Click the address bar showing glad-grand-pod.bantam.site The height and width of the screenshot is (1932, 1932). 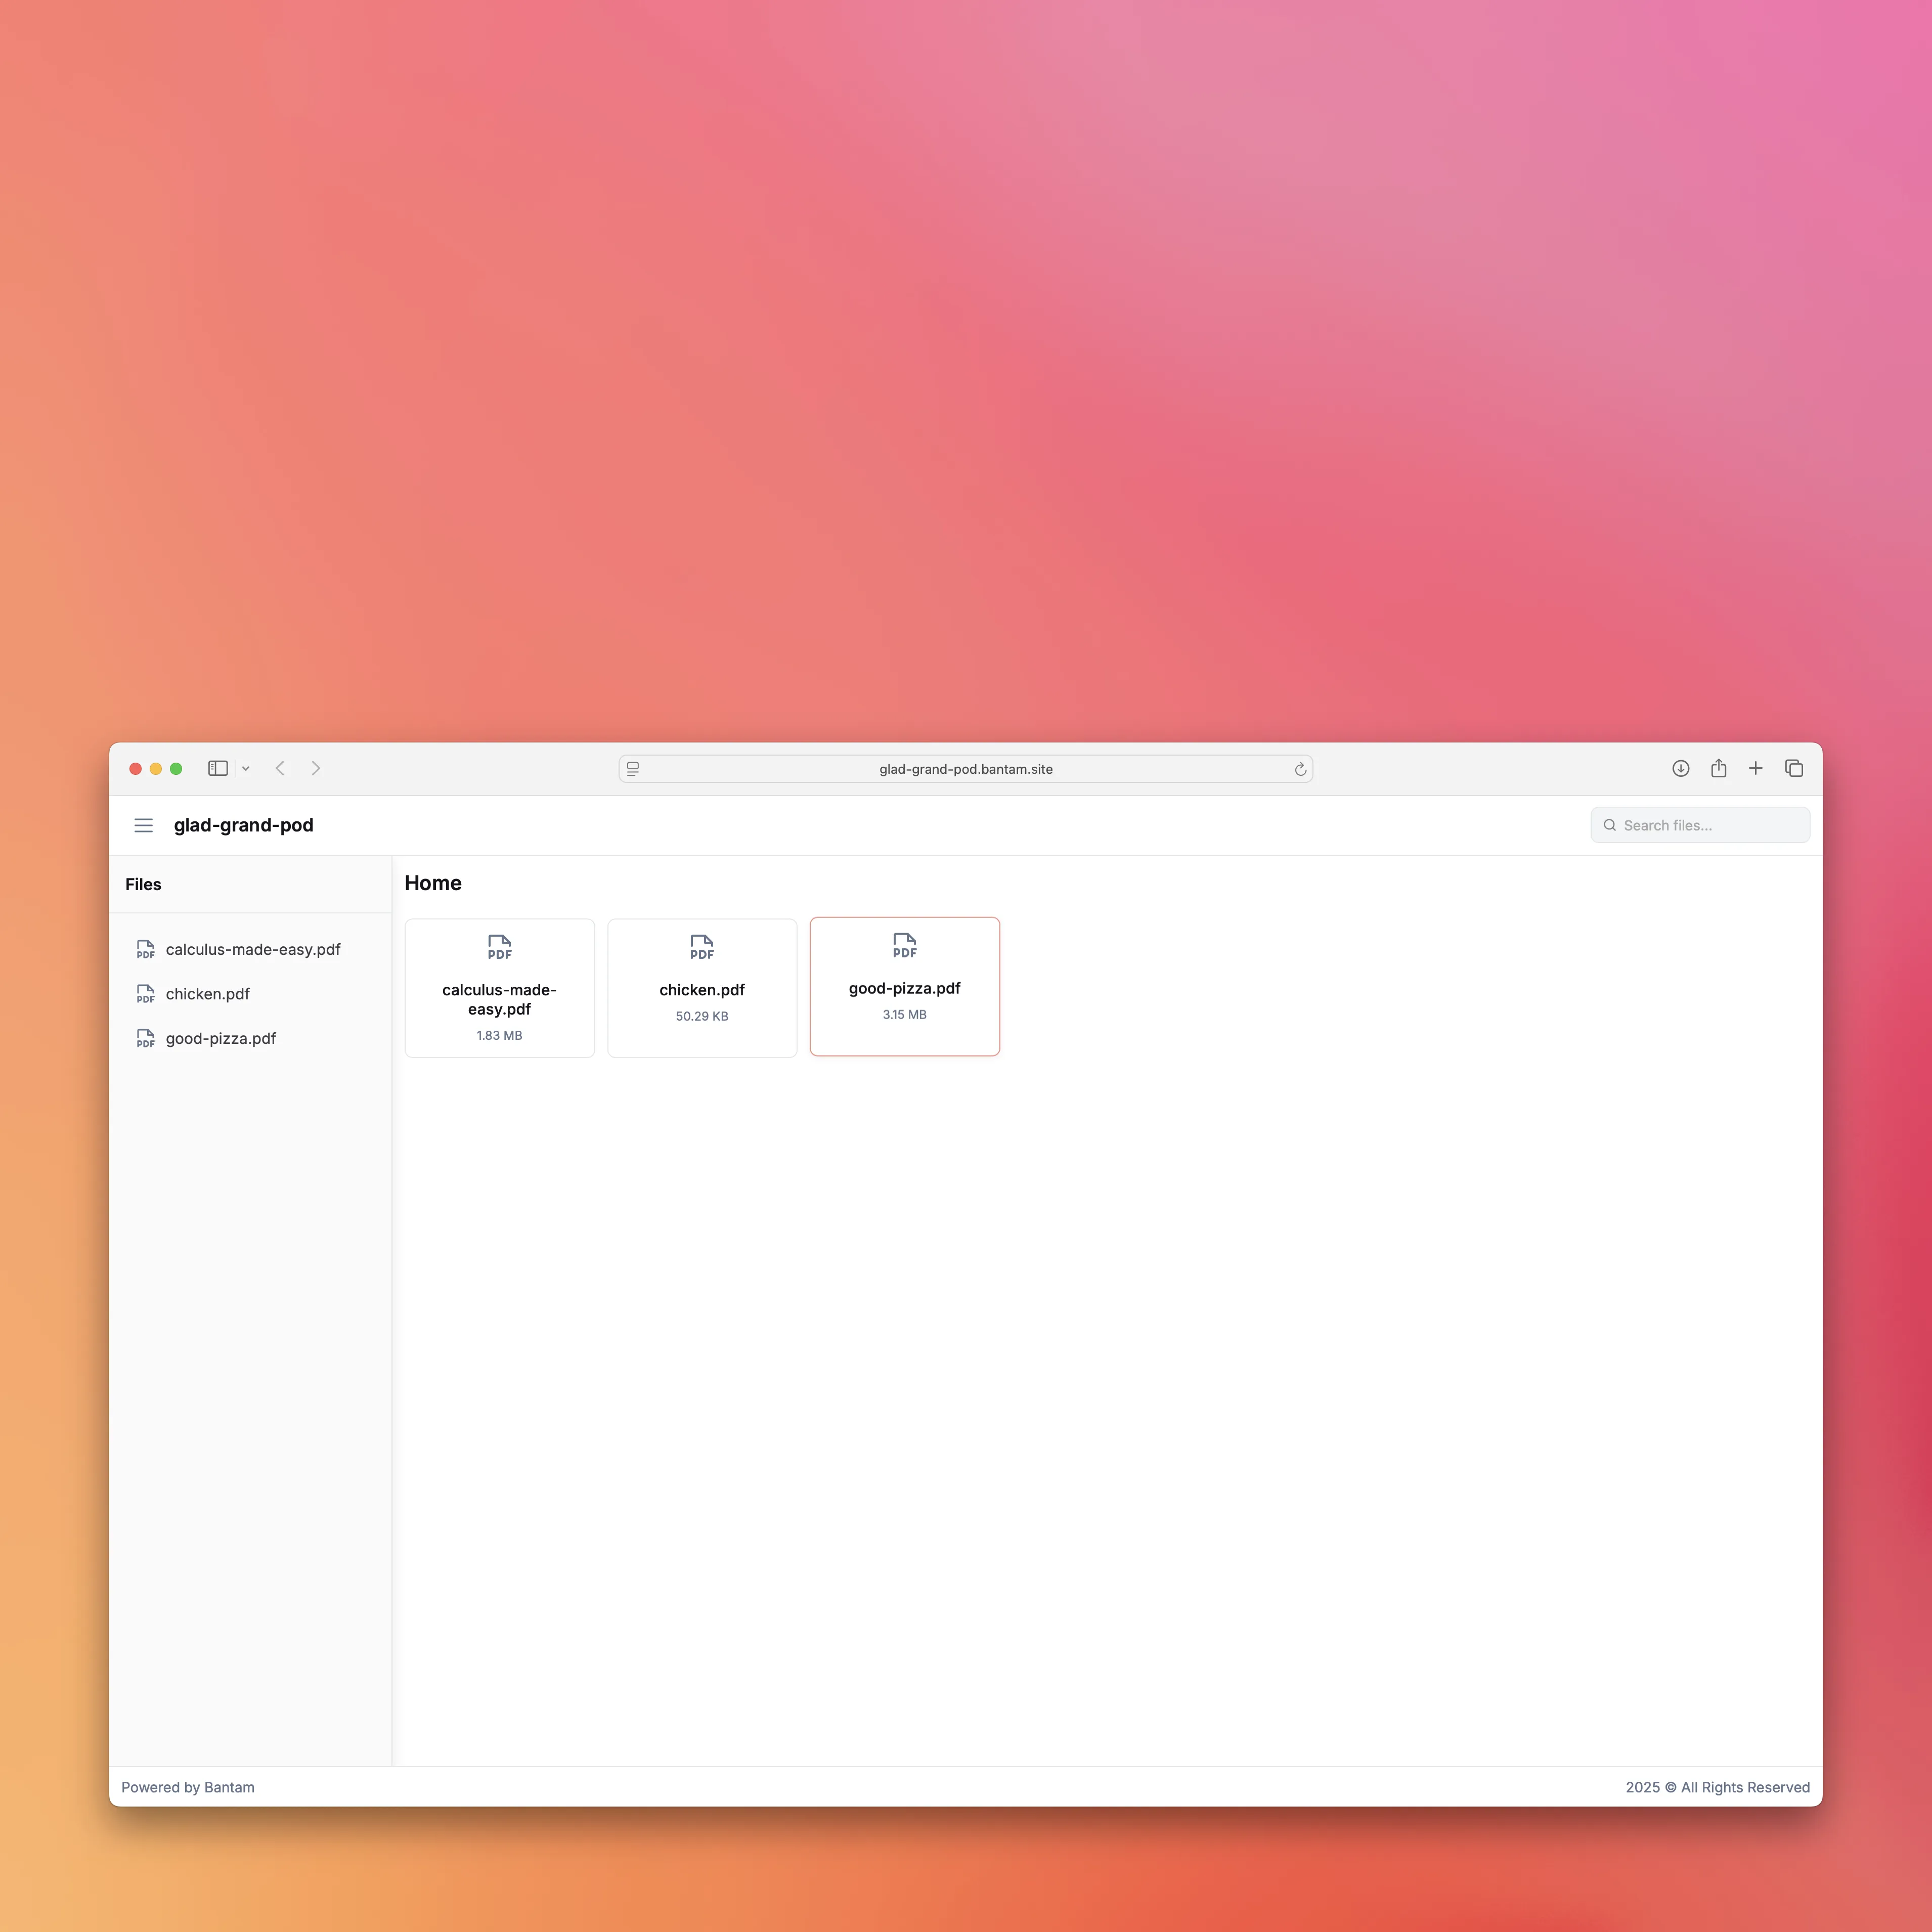966,769
